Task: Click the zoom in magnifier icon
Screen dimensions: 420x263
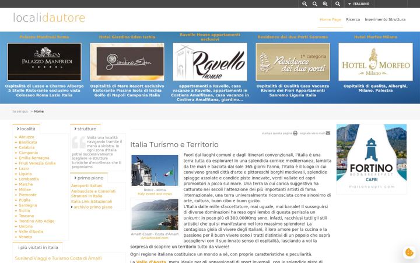Action: pos(325,4)
